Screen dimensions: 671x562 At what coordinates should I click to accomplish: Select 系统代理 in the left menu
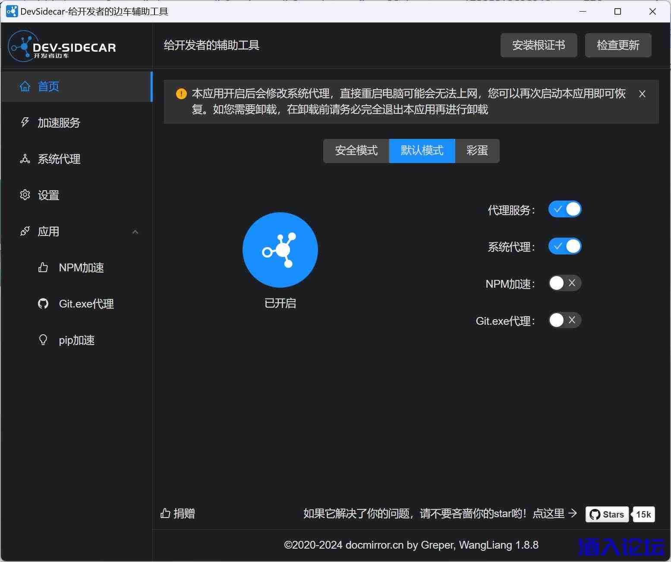click(x=58, y=159)
